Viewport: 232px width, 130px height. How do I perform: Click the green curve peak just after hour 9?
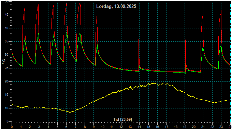[x=97, y=45]
